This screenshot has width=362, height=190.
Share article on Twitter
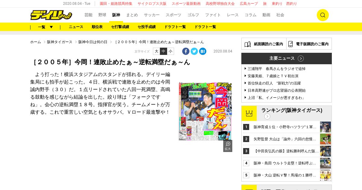point(194,51)
